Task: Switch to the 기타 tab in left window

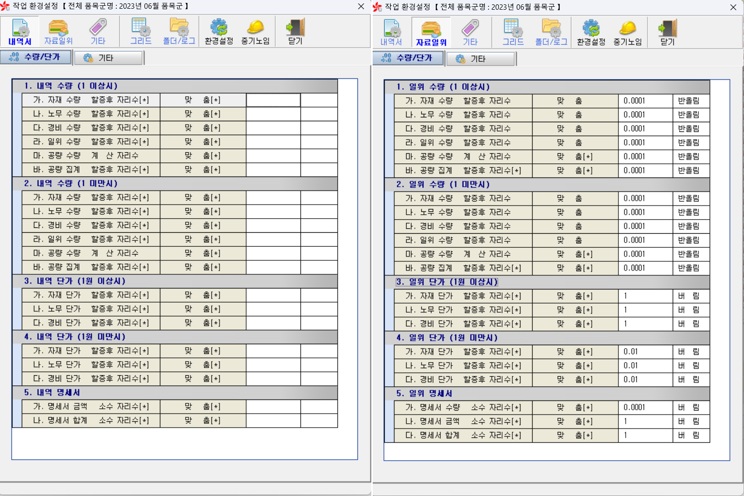Action: [112, 58]
